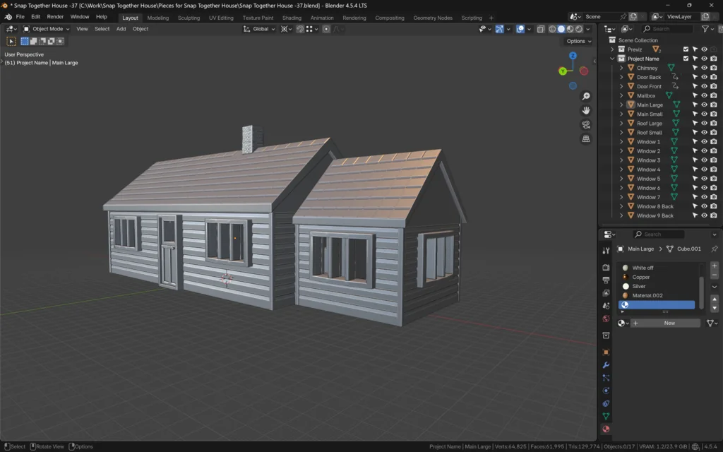Screen dimensions: 723x452
Task: Switch viewport shading to Rendered mode
Action: point(579,29)
